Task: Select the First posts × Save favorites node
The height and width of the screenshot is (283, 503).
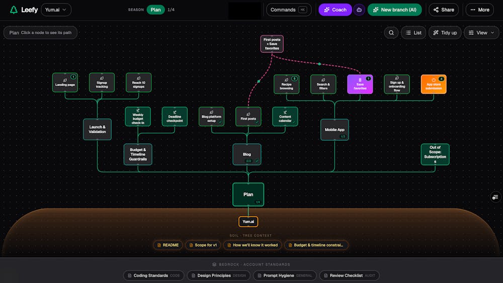Action: 272,44
